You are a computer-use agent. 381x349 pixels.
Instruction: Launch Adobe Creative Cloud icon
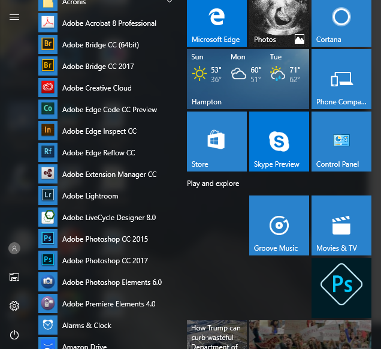click(48, 88)
